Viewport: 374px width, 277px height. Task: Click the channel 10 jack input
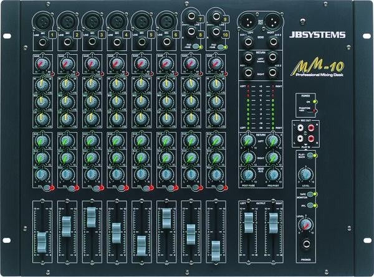click(216, 32)
